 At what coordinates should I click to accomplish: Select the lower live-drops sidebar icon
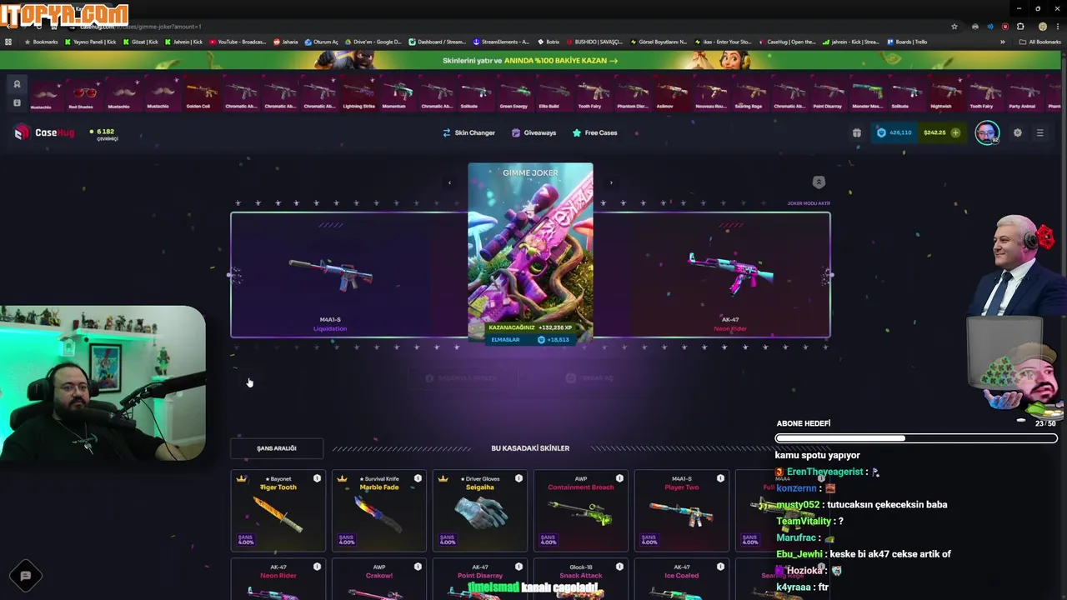17,102
